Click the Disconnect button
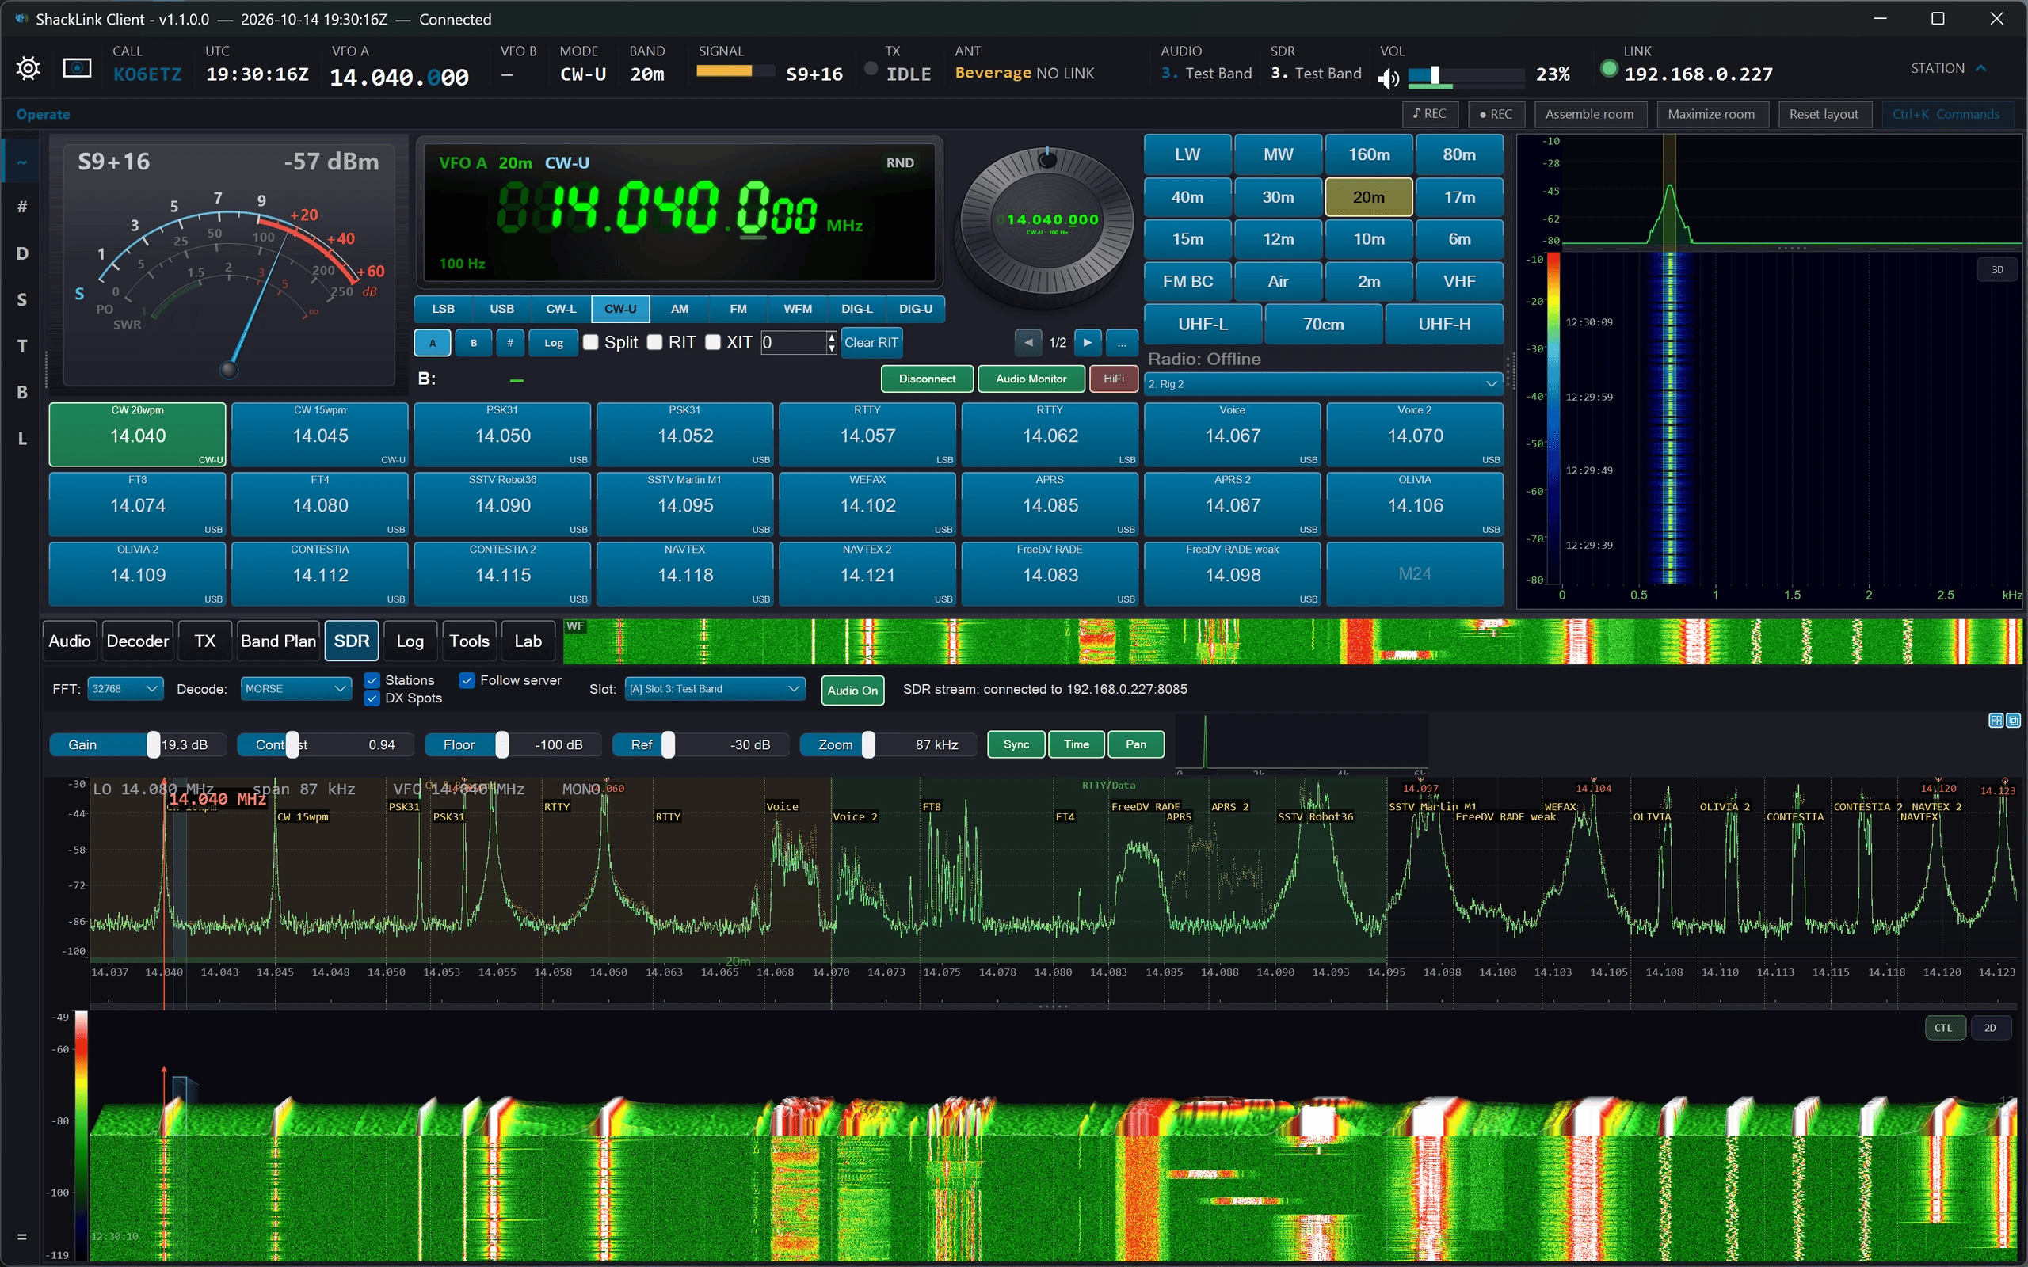2028x1267 pixels. click(927, 379)
